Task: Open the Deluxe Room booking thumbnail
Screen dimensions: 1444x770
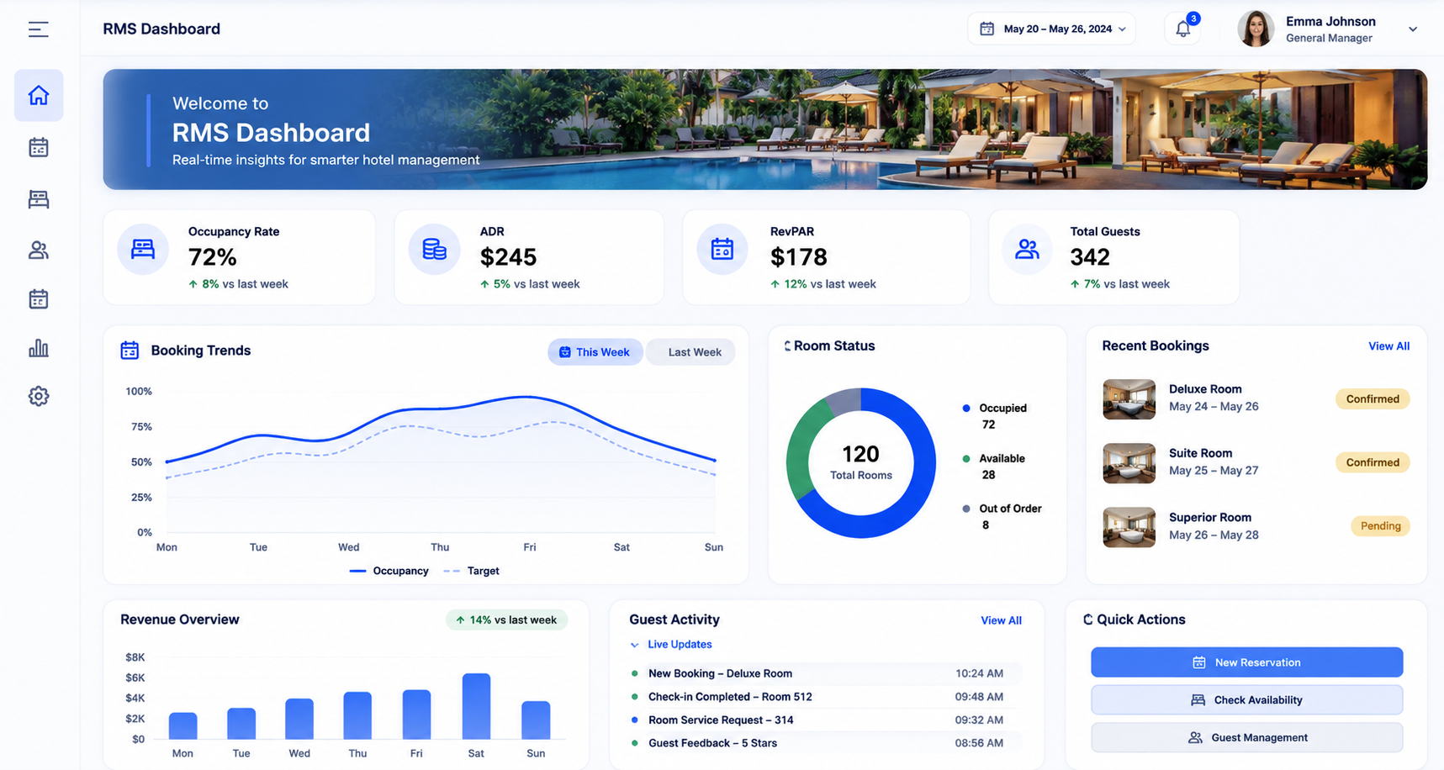Action: coord(1129,398)
